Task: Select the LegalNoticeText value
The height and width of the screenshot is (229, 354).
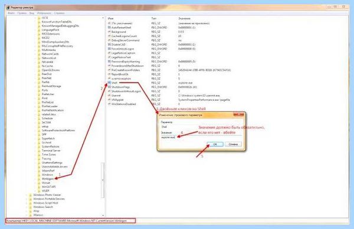Action: (x=121, y=58)
